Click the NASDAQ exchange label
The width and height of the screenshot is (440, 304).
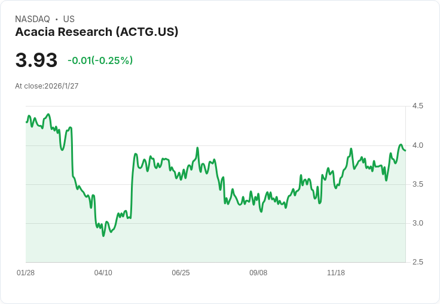(x=32, y=19)
